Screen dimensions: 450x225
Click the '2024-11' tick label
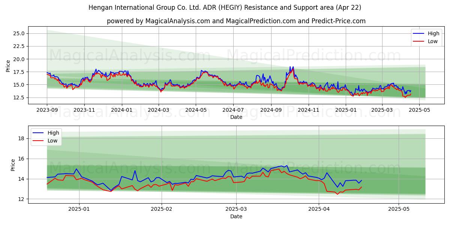coord(308,110)
